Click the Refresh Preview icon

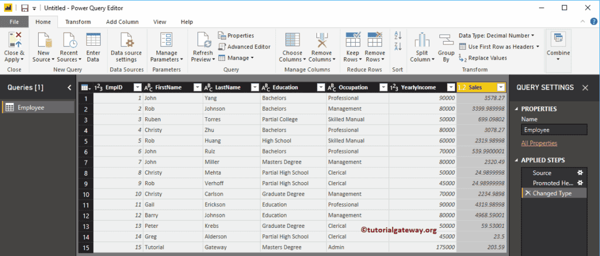[203, 40]
